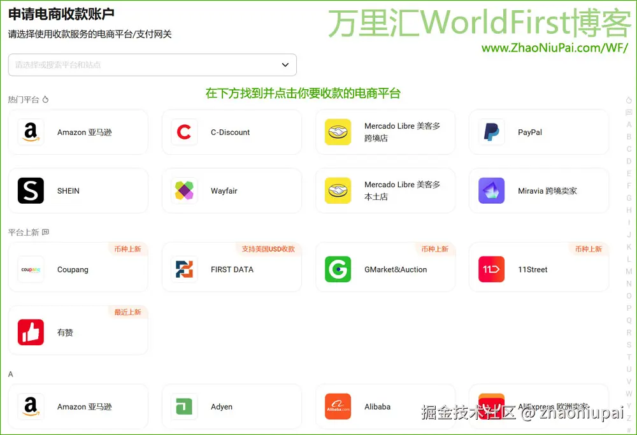Jump to letter F in index
The height and width of the screenshot is (435, 637).
pyautogui.click(x=629, y=185)
